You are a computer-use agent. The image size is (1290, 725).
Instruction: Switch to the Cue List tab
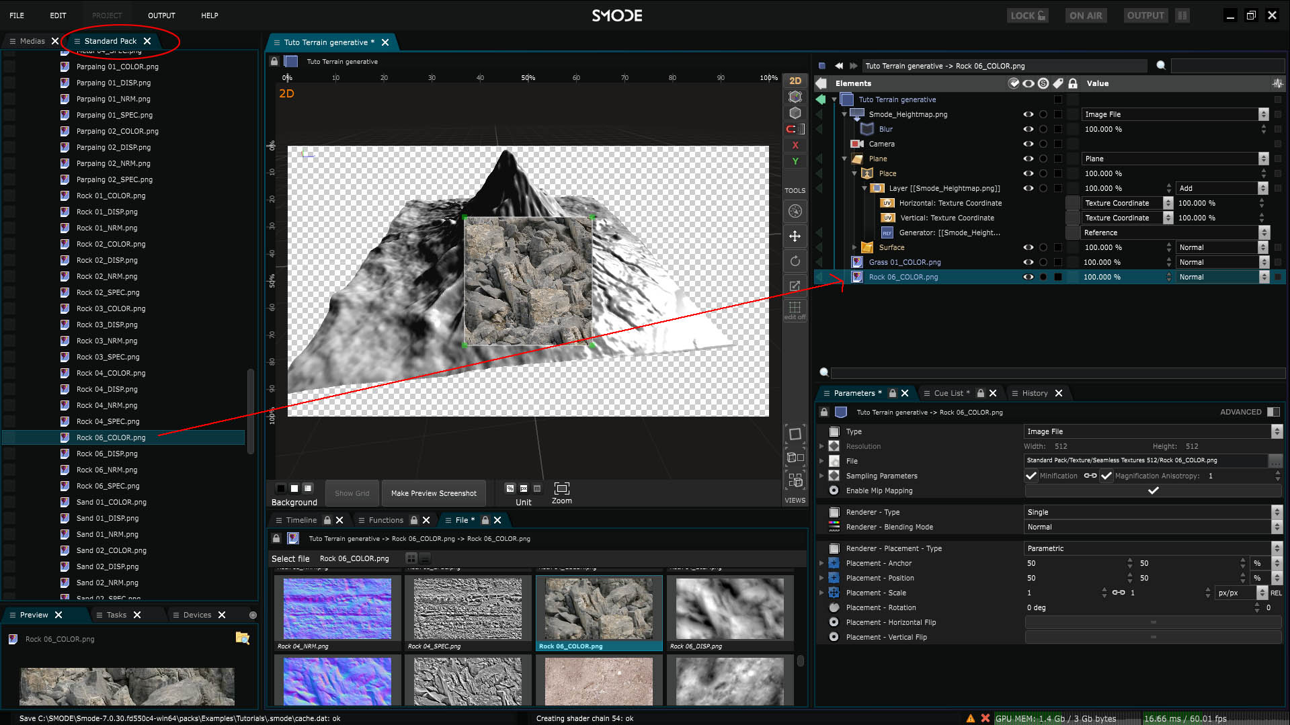click(x=948, y=393)
